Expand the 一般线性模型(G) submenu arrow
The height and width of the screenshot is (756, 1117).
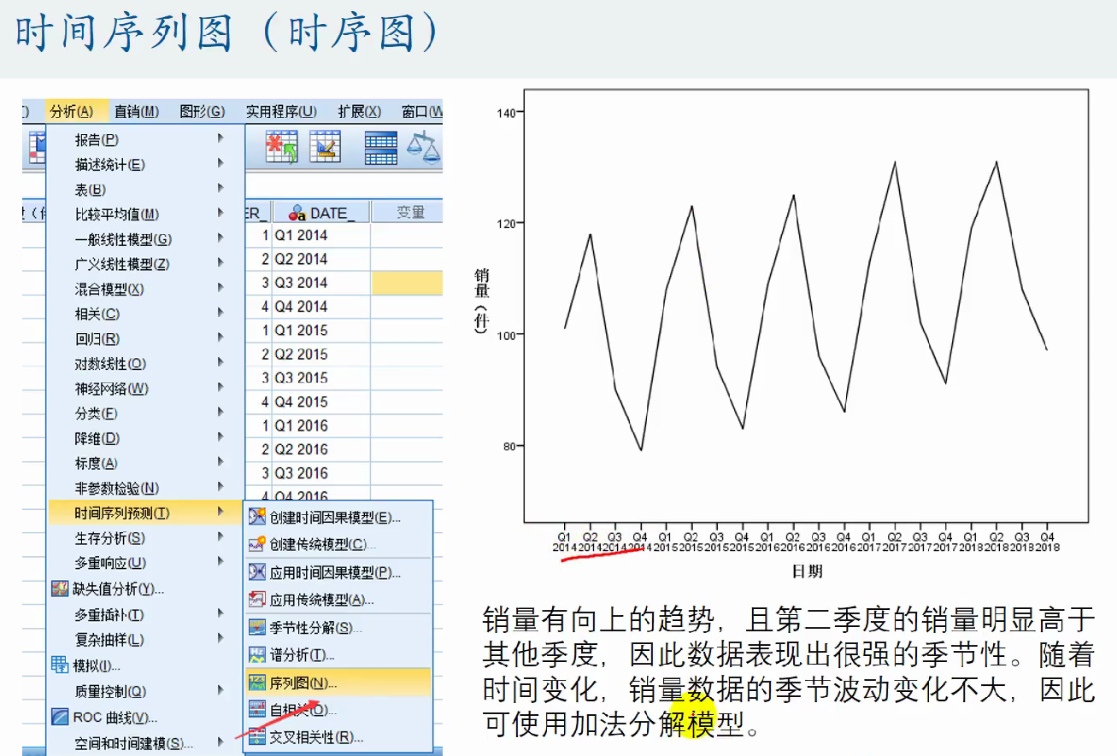pyautogui.click(x=221, y=238)
